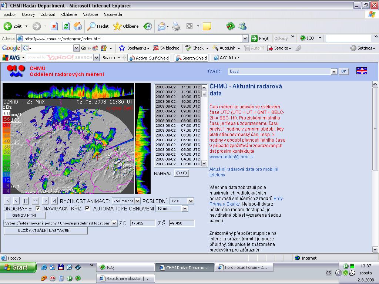This screenshot has width=379, height=284.
Task: Open the AUTOMATICKÉ OBNOVENÍ interval dropdown
Action: coord(185,209)
